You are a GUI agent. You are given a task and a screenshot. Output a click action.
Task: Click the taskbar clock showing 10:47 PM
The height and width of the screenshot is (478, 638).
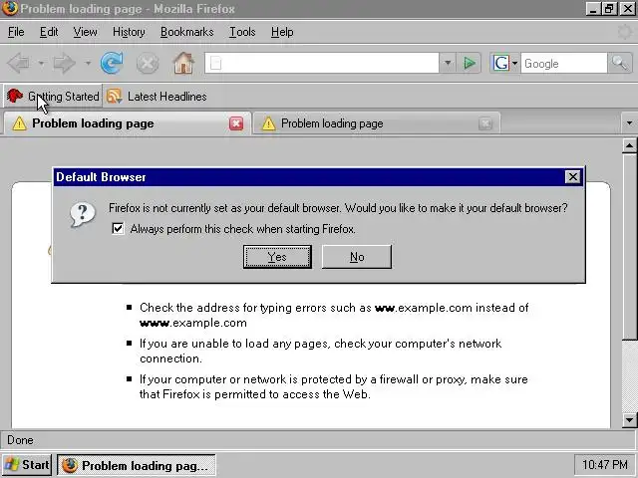[x=605, y=465]
